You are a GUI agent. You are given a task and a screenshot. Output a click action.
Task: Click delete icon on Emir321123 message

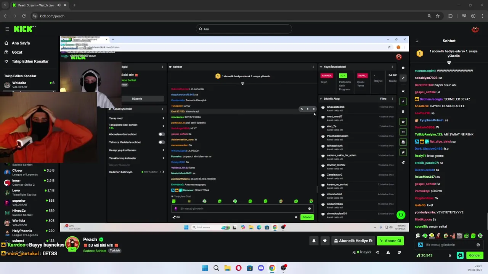(314, 109)
